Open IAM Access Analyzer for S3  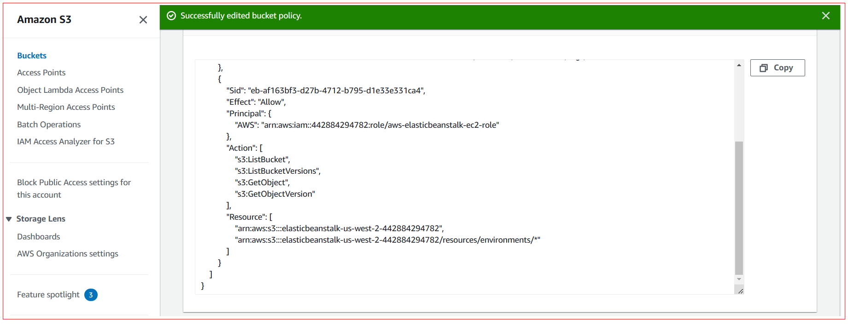tap(66, 142)
